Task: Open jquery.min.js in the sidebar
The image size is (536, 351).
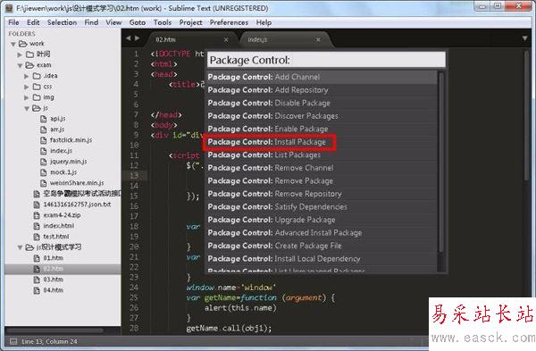Action: coord(69,162)
